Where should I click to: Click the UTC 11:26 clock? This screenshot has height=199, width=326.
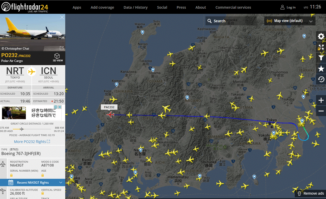tap(312, 7)
